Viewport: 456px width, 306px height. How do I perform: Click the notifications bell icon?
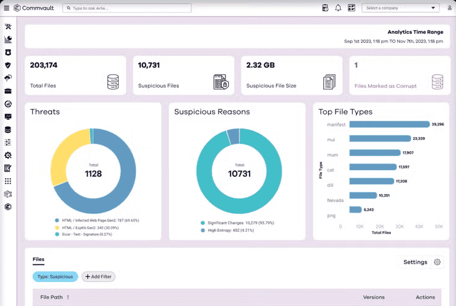[x=338, y=8]
